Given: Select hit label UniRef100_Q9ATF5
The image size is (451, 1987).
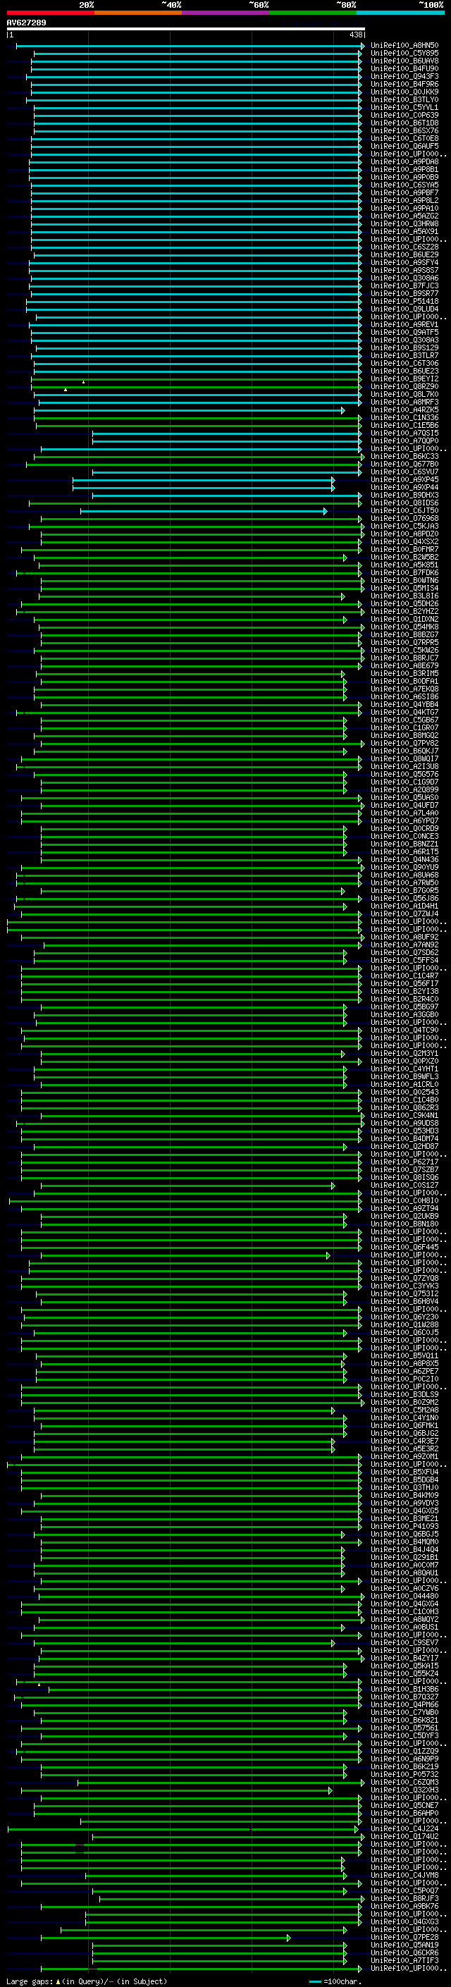Looking at the screenshot, I should [404, 333].
